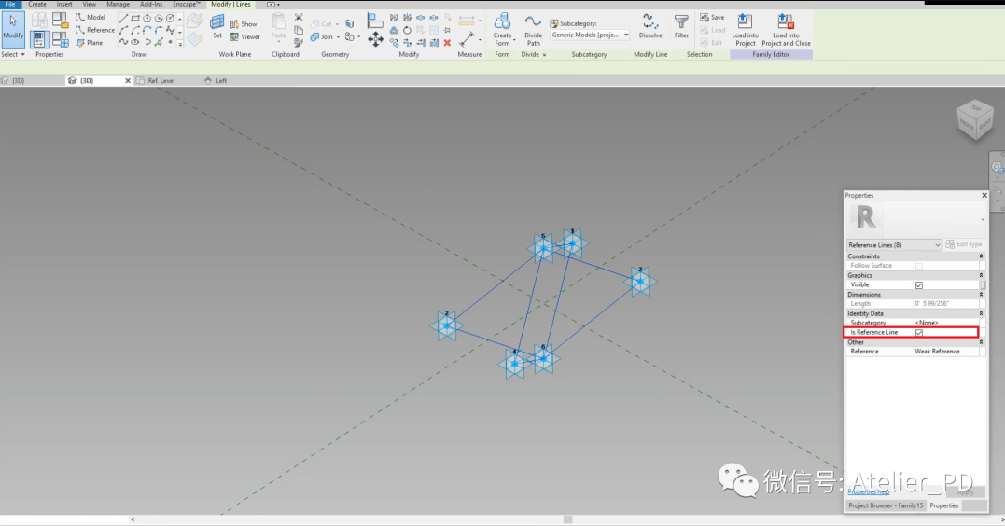Pick the Spline draw tool
This screenshot has height=526, width=1005.
click(123, 42)
